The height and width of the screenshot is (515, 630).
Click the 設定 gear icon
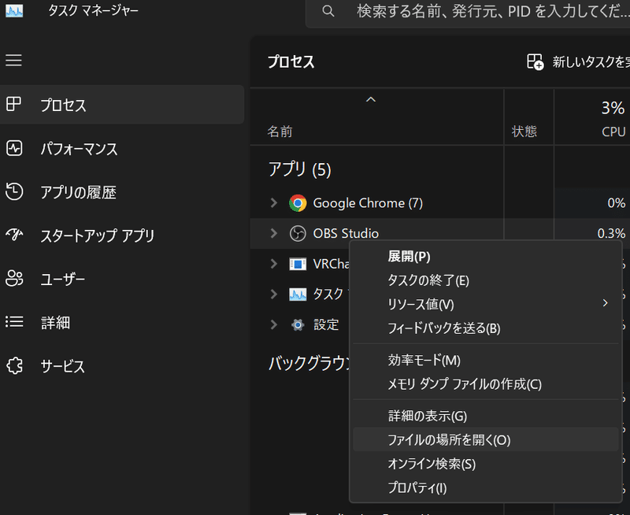298,324
